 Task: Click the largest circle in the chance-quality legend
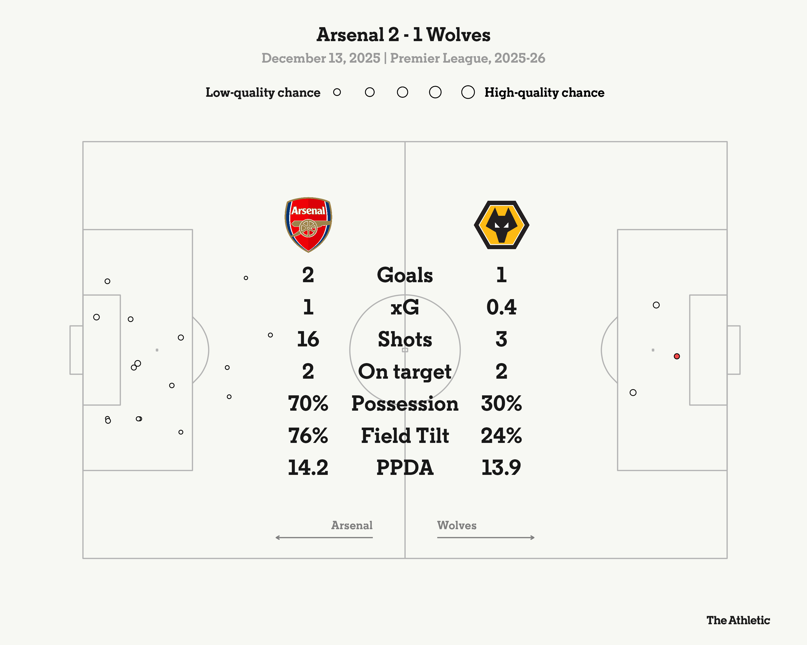coord(468,92)
